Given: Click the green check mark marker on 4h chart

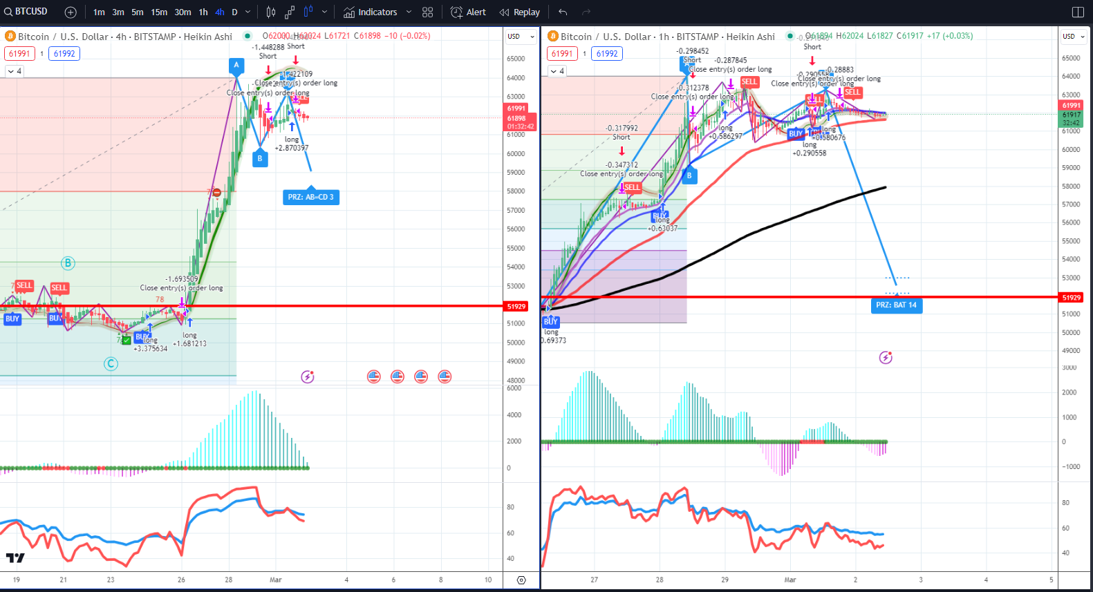Looking at the screenshot, I should click(127, 341).
